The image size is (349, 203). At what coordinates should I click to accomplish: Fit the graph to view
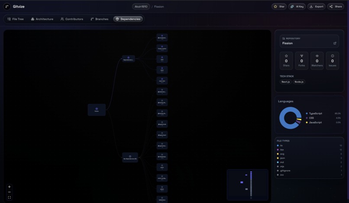click(10, 197)
